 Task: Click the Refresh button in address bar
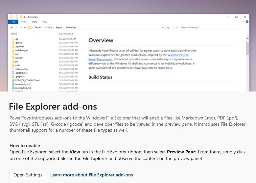pyautogui.click(x=168, y=28)
